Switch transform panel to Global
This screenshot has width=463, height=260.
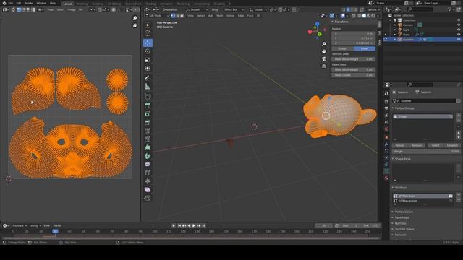[x=342, y=48]
